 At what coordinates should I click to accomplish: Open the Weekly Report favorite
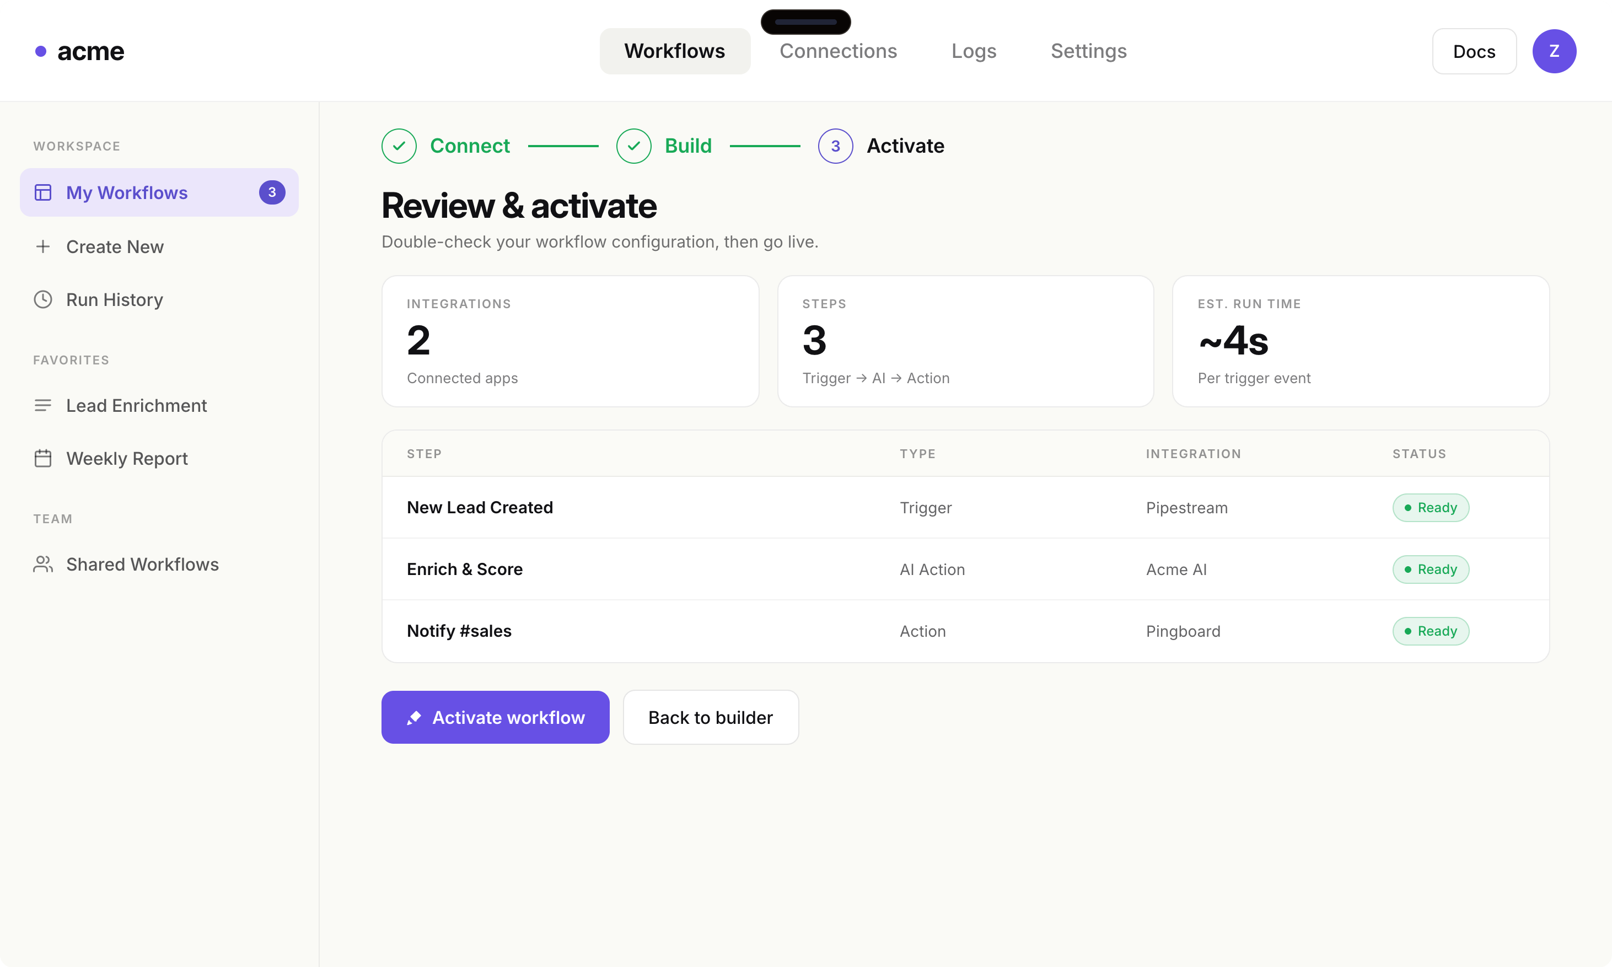pos(159,458)
